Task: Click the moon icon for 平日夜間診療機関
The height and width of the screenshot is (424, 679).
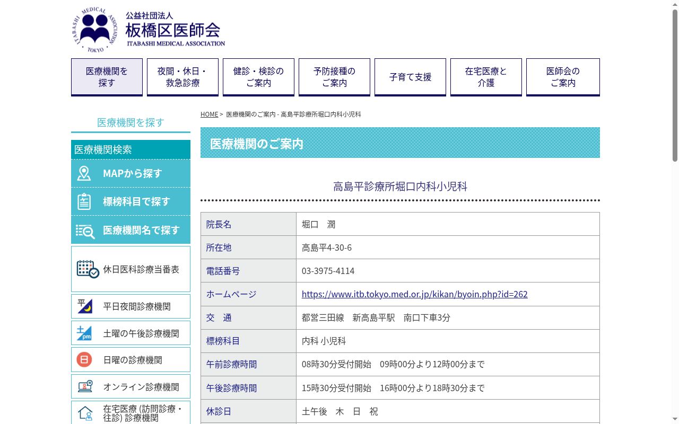Action: coord(85,306)
